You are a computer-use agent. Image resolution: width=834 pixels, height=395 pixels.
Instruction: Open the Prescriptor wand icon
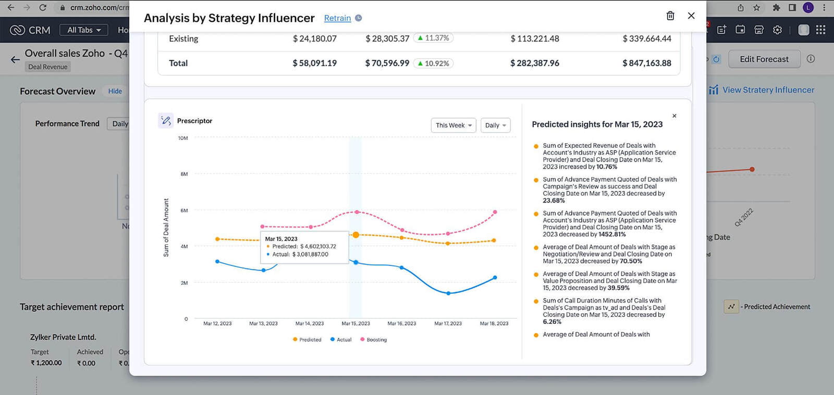pos(166,121)
